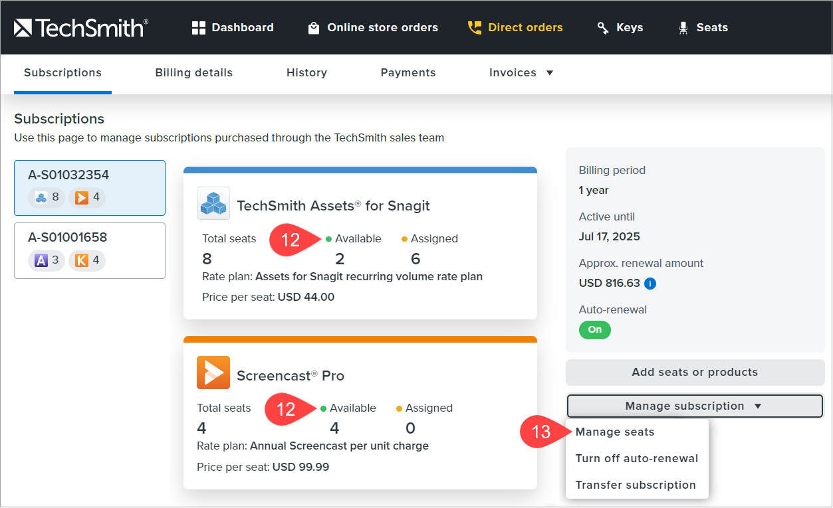Click purple Audiate badge in subscription A-S01001658
Screen dimensions: 833x508
click(47, 260)
